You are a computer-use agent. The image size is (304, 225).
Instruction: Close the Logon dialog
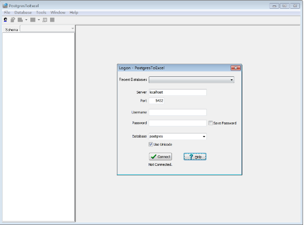236,68
